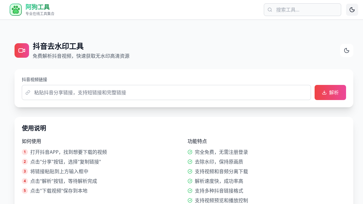Click tagline 专业在线工具集合
This screenshot has height=204, width=363.
pyautogui.click(x=40, y=14)
